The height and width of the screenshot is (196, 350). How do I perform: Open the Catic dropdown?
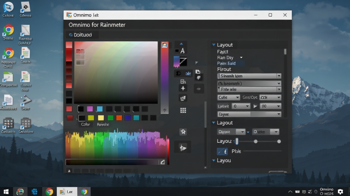229,97
